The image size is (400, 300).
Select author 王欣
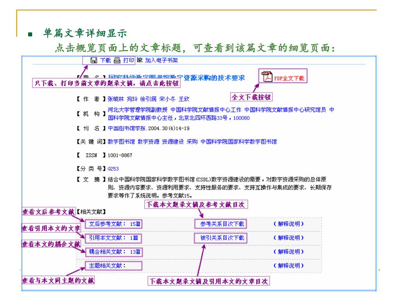point(184,99)
